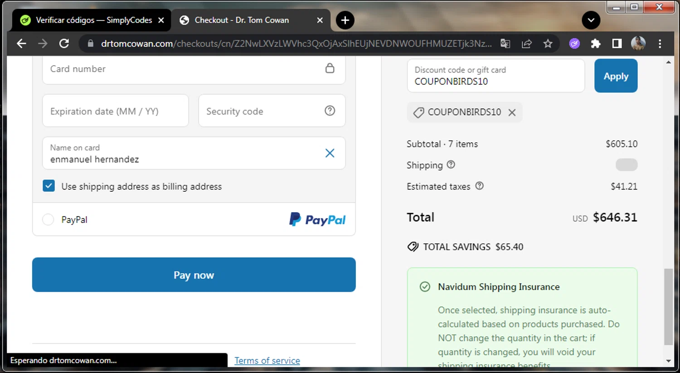The height and width of the screenshot is (373, 680).
Task: Clear the Name on card field
Action: coord(330,153)
